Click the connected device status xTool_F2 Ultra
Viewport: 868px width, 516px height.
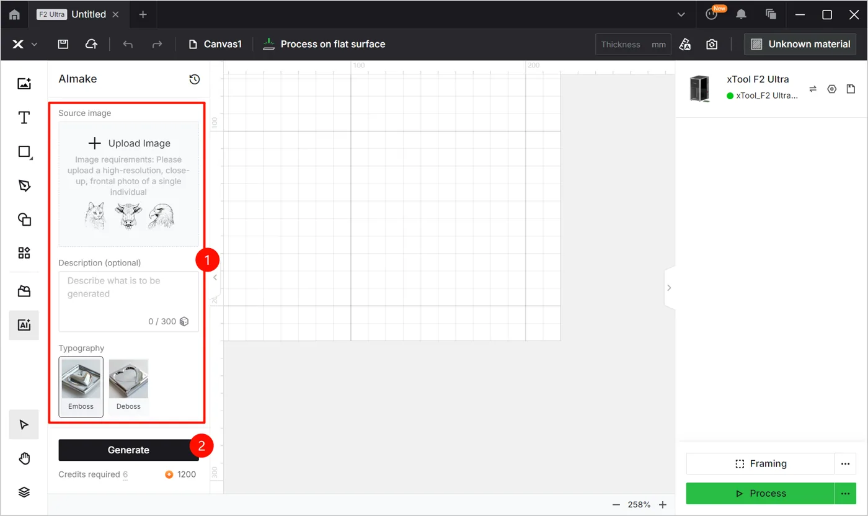coord(763,96)
